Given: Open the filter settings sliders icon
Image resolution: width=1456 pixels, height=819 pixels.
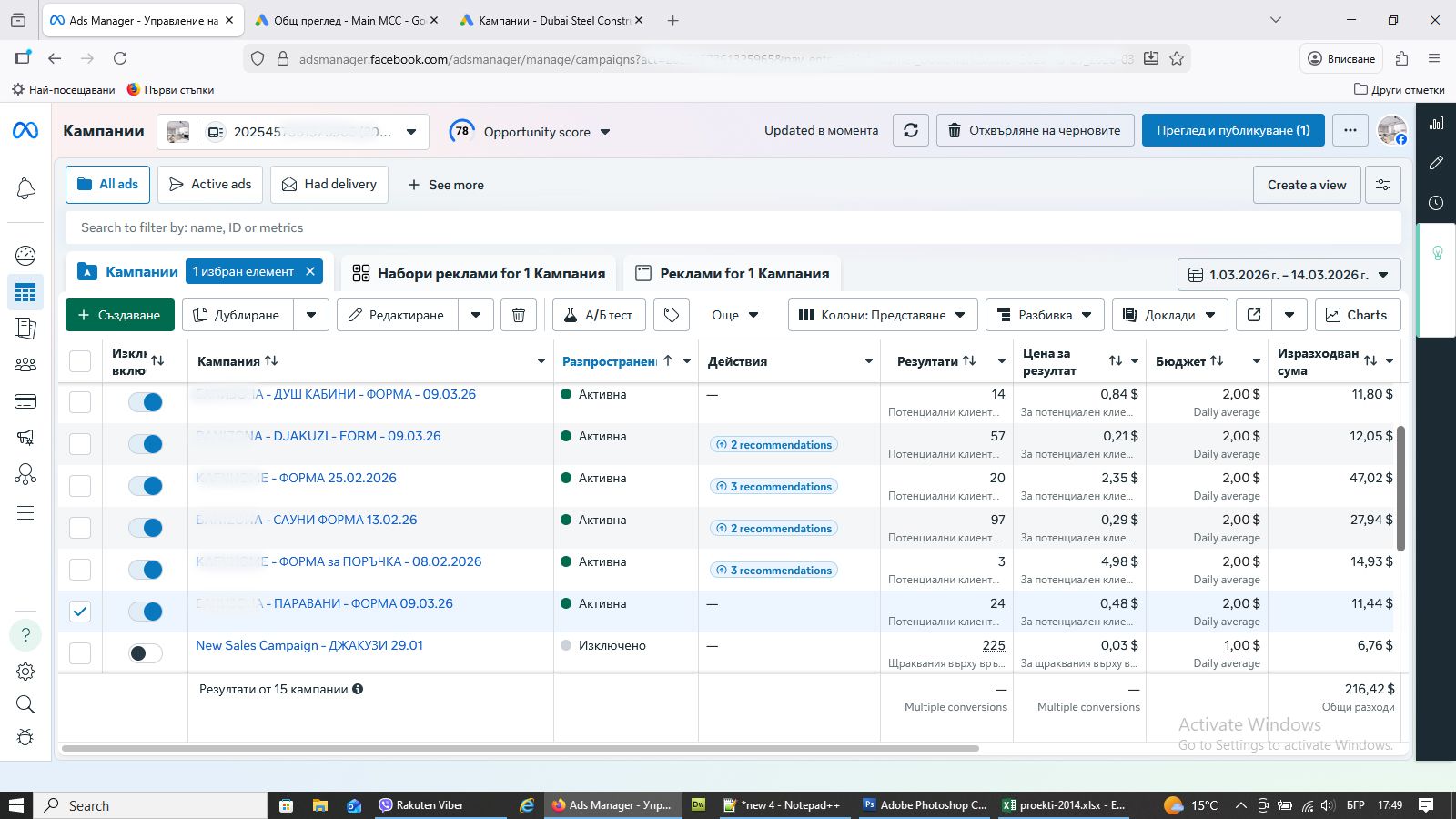Looking at the screenshot, I should 1383,185.
